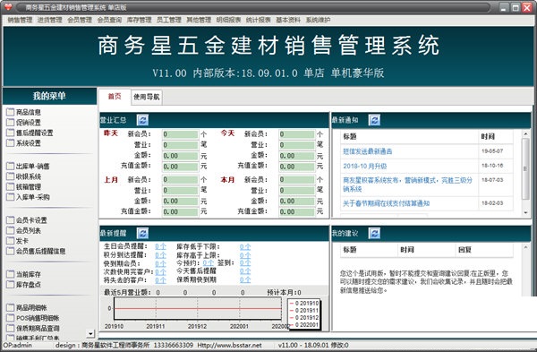The height and width of the screenshot is (352, 537).
Task: Open notice 关于春节期间在线支付结算通知
Action: click(x=386, y=203)
